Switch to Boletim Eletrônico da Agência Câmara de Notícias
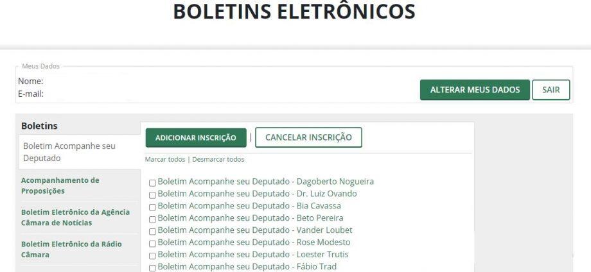This screenshot has width=591, height=272. click(75, 217)
